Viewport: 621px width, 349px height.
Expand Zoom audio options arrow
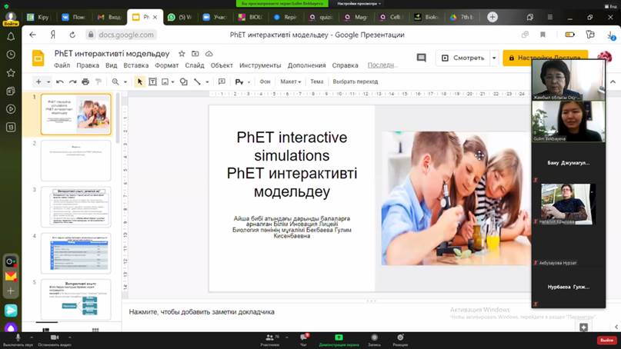(x=32, y=337)
